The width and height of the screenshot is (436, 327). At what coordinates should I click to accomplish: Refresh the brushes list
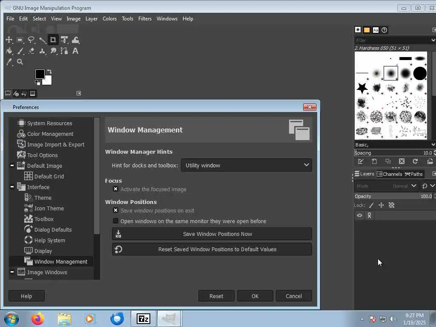click(415, 161)
